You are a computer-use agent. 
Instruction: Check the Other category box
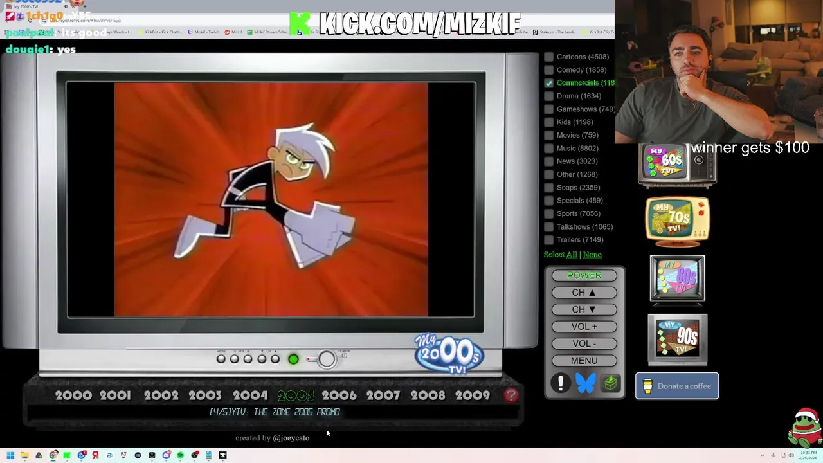pos(548,174)
